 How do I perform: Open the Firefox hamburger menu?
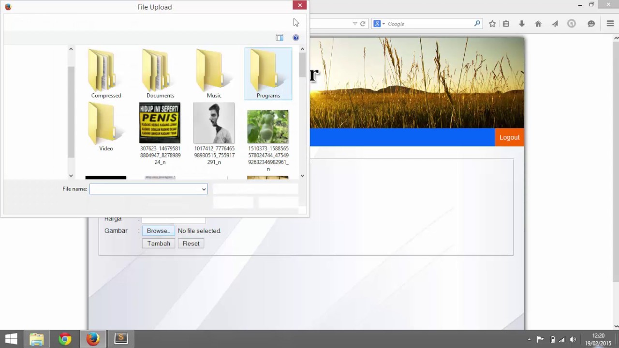[610, 24]
